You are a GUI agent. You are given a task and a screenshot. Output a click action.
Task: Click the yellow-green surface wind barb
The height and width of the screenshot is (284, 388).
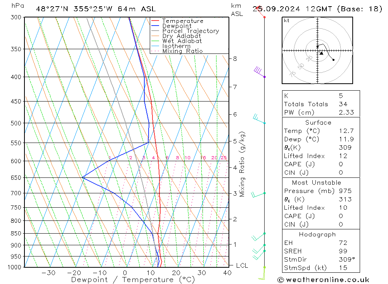pyautogui.click(x=262, y=273)
